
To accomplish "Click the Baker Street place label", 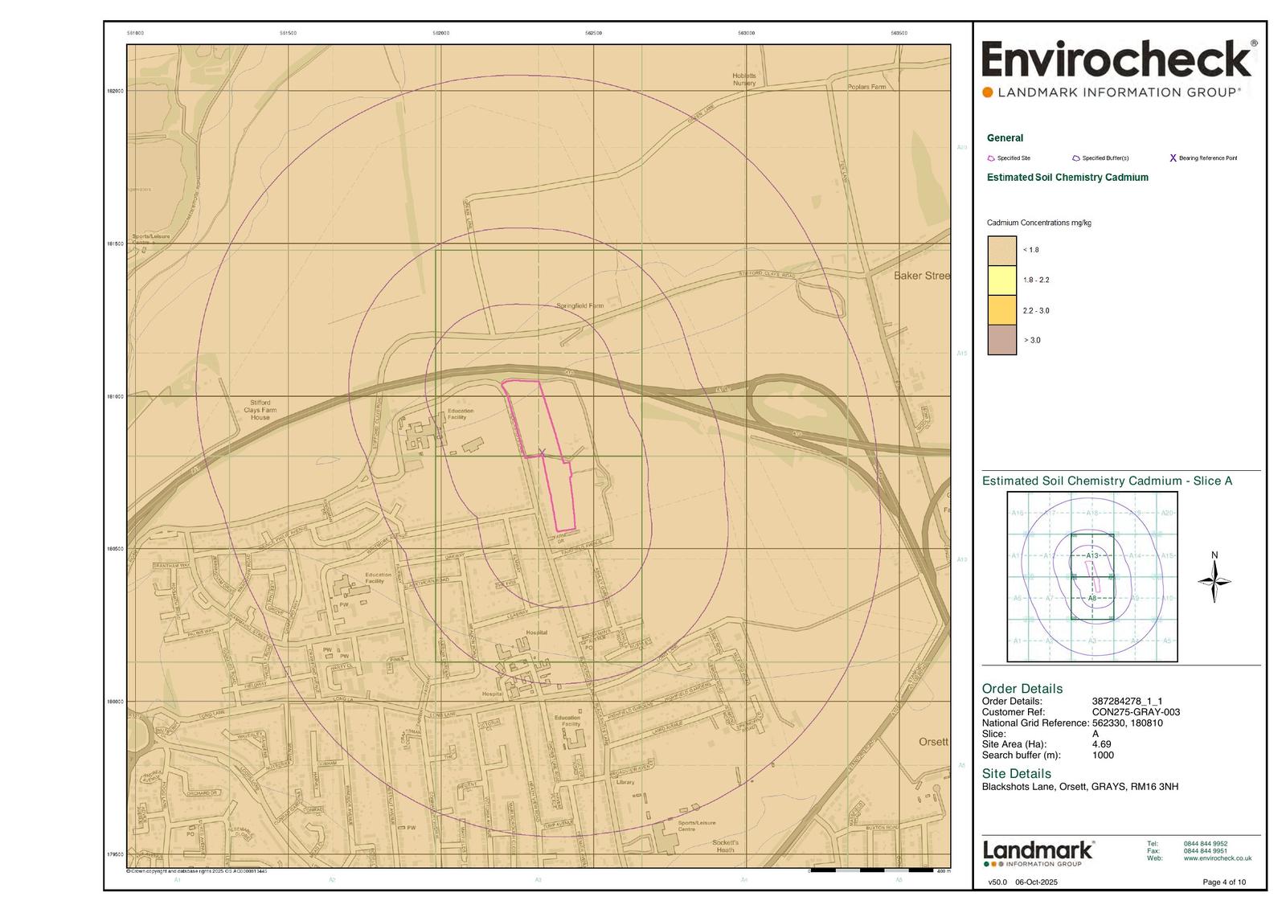I will coord(921,276).
